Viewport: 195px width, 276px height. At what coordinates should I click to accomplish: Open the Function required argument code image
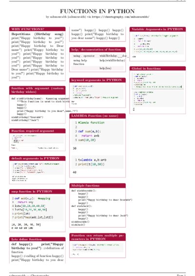[38, 142]
